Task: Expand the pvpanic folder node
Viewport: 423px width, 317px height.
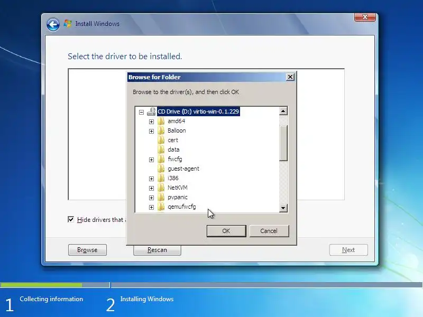Action: [151, 198]
